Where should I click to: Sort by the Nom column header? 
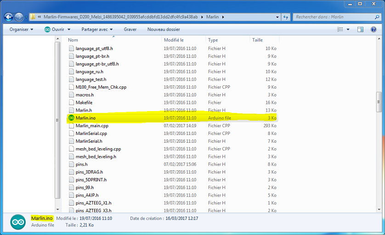point(73,40)
